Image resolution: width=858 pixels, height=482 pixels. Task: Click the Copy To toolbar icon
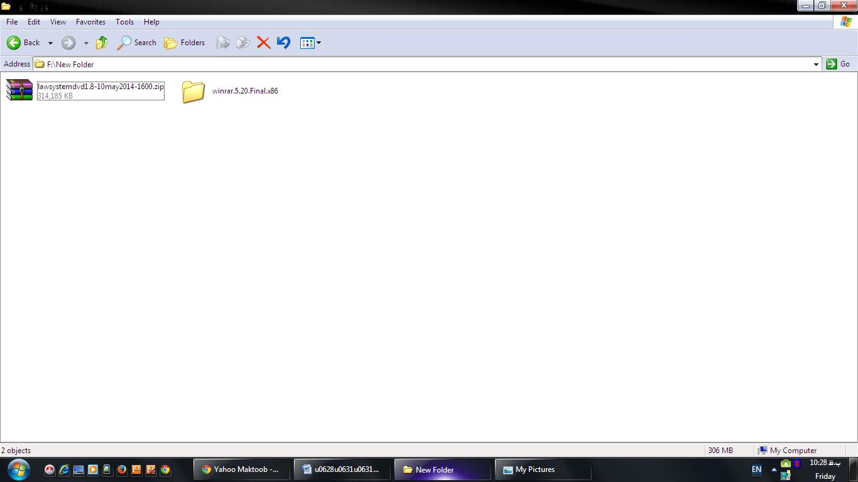(x=243, y=43)
